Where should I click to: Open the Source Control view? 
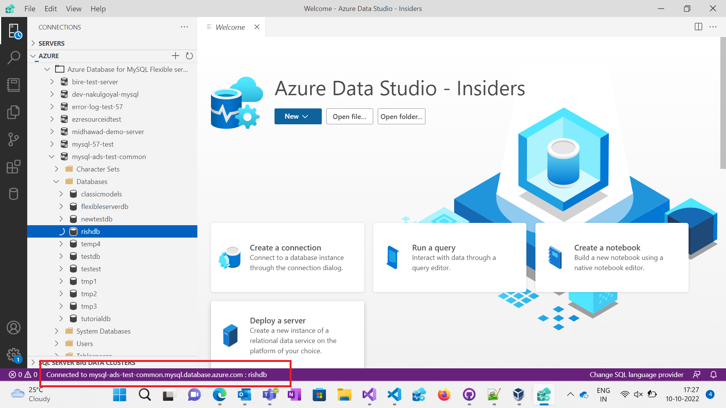coord(14,139)
